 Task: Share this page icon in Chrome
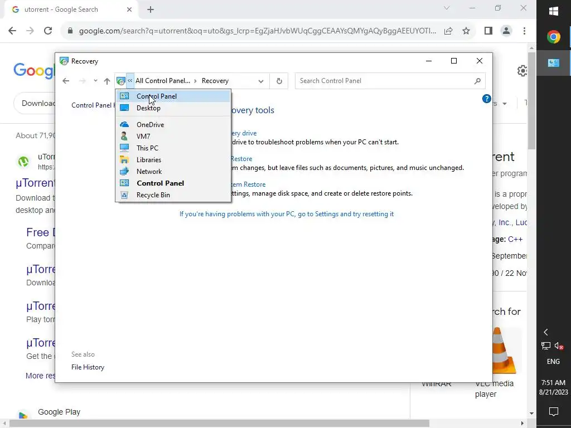pos(448,31)
